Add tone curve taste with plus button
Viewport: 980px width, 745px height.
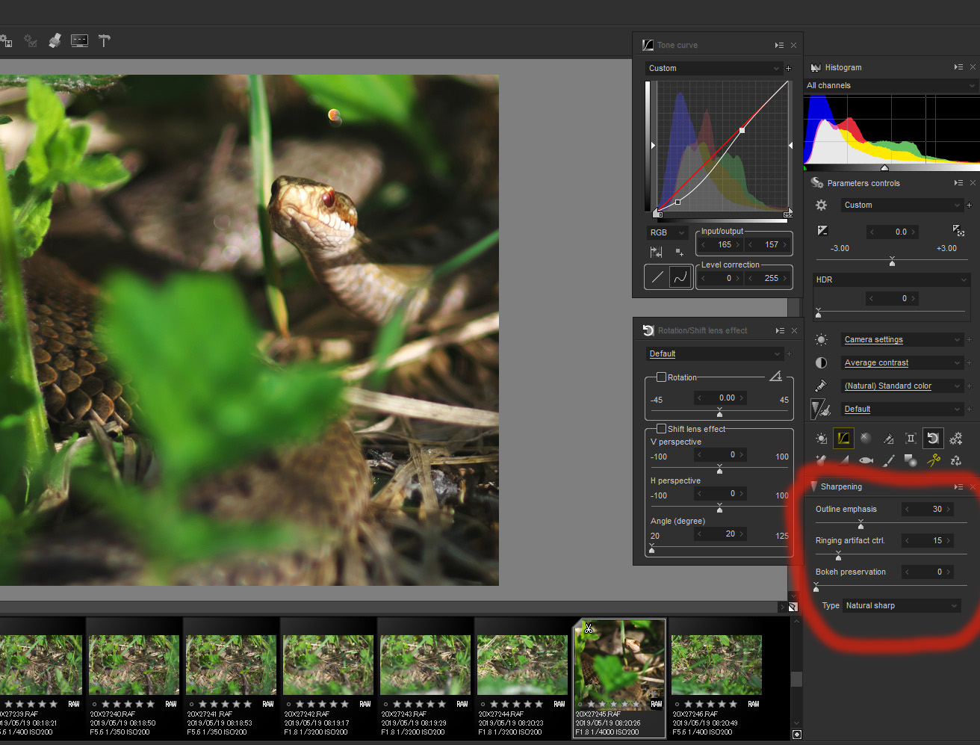coord(788,68)
